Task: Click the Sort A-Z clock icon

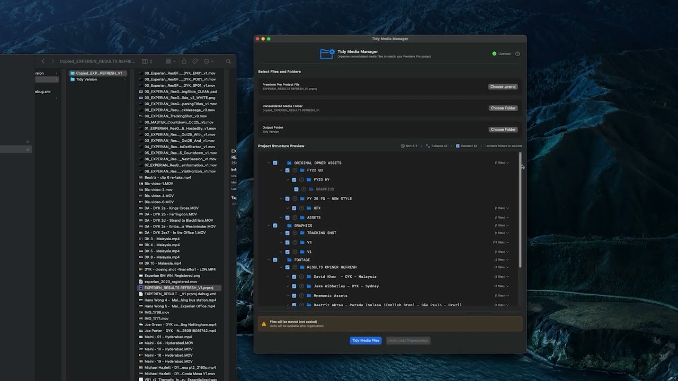Action: tap(403, 146)
